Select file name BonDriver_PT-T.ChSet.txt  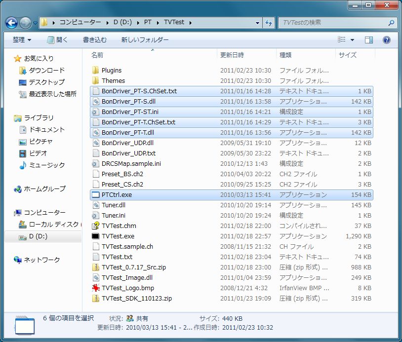138,122
